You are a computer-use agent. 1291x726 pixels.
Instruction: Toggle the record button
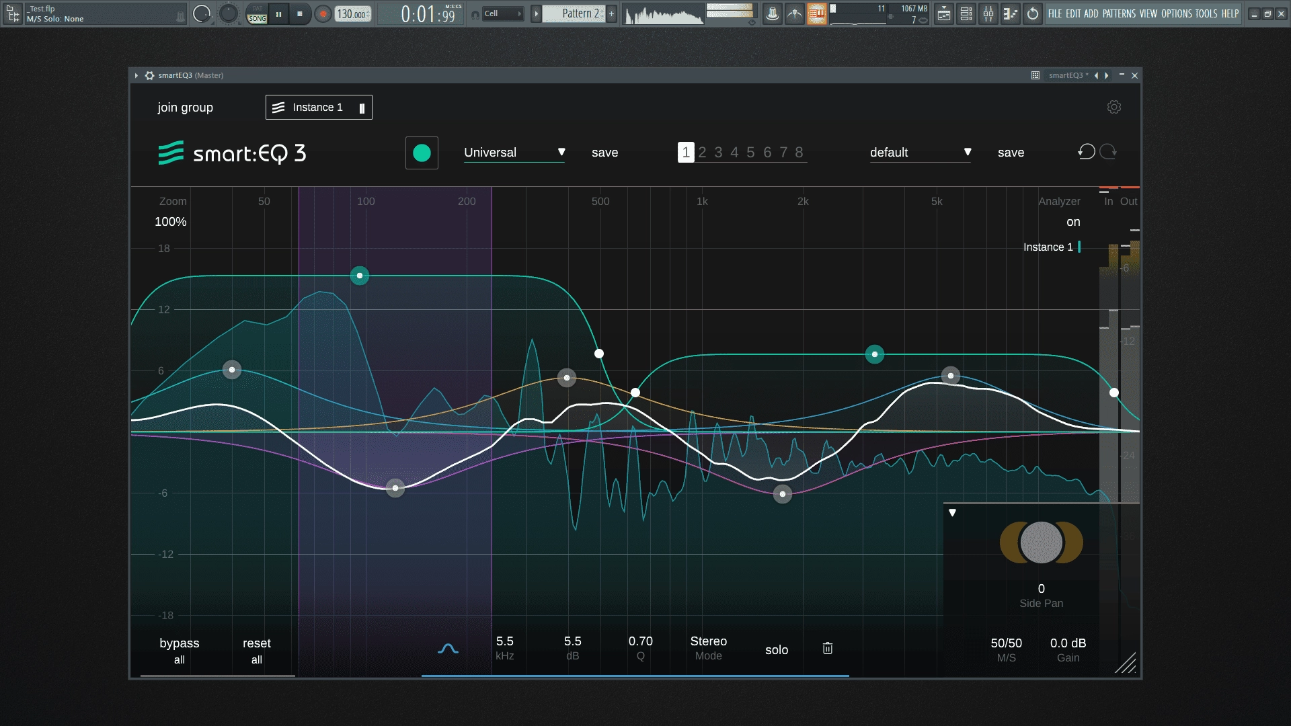[x=323, y=13]
